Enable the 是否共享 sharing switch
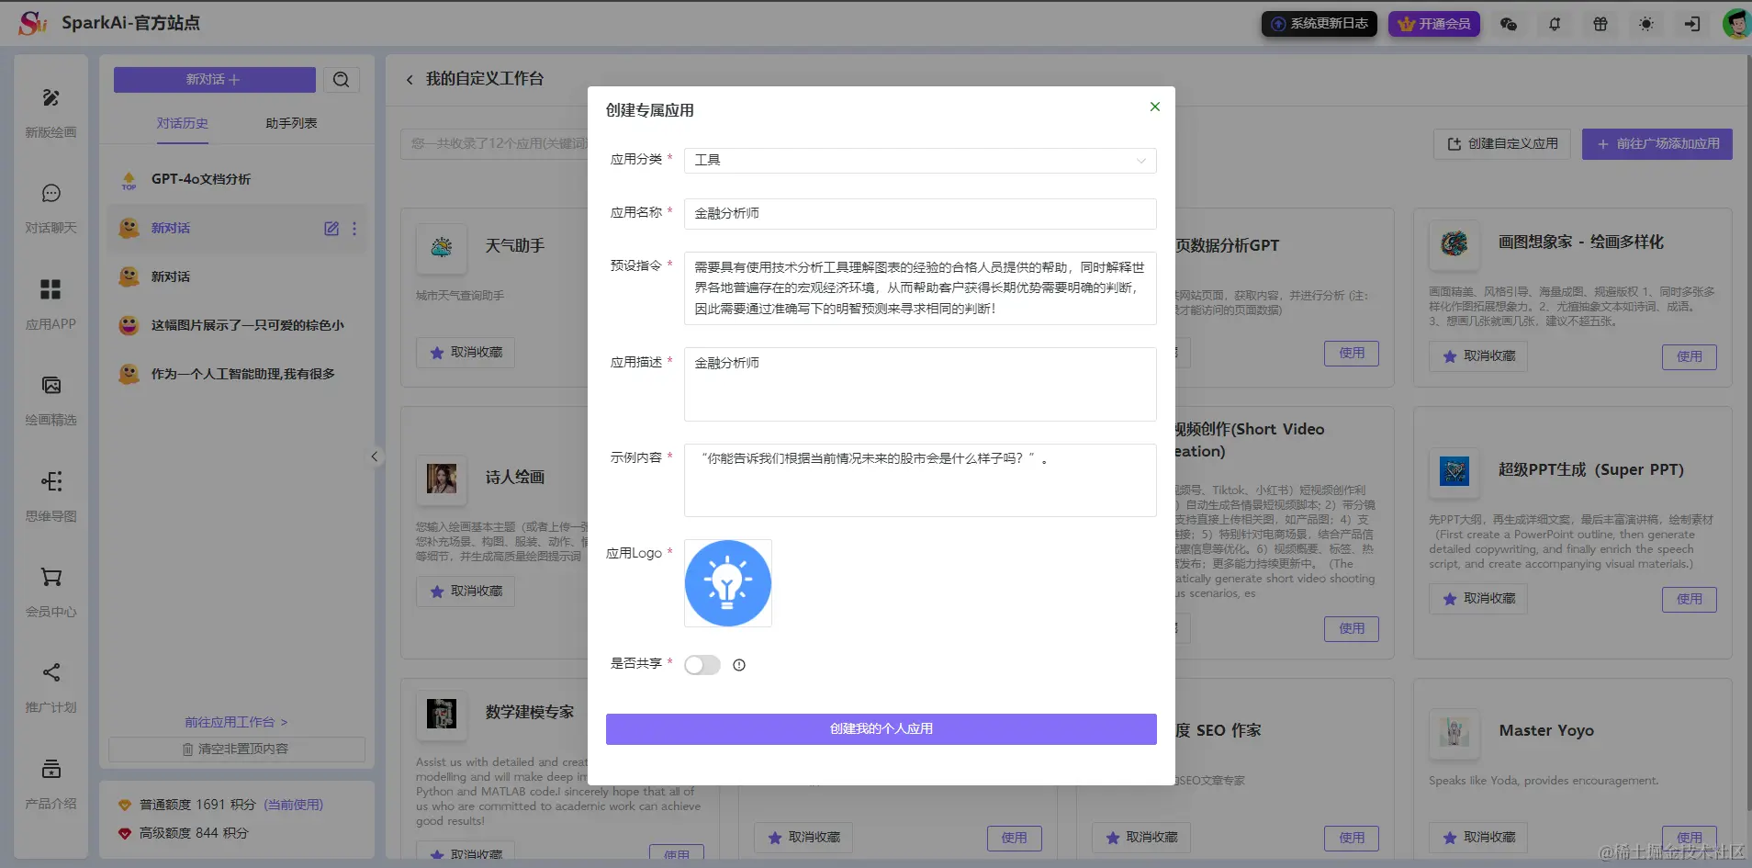The height and width of the screenshot is (868, 1752). 702,664
